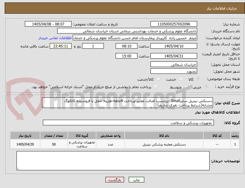Click the بازگشت back button
This screenshot has width=245, height=188.
(115, 180)
